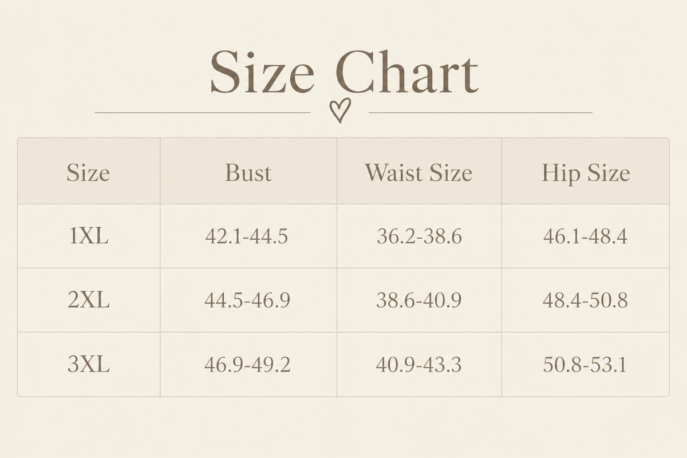
Task: Click bust value 42.1-44.5
Action: pyautogui.click(x=247, y=236)
